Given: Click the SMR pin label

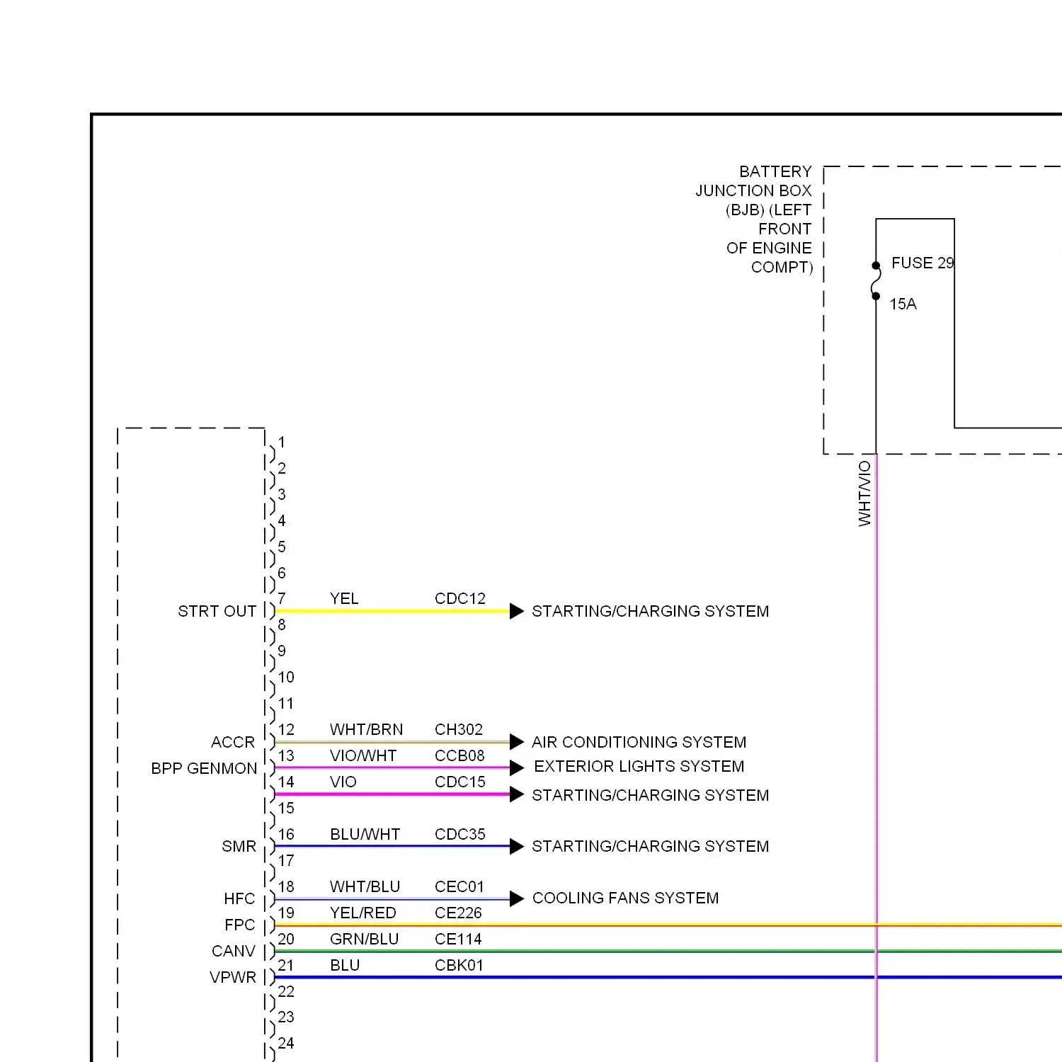Looking at the screenshot, I should tap(239, 847).
